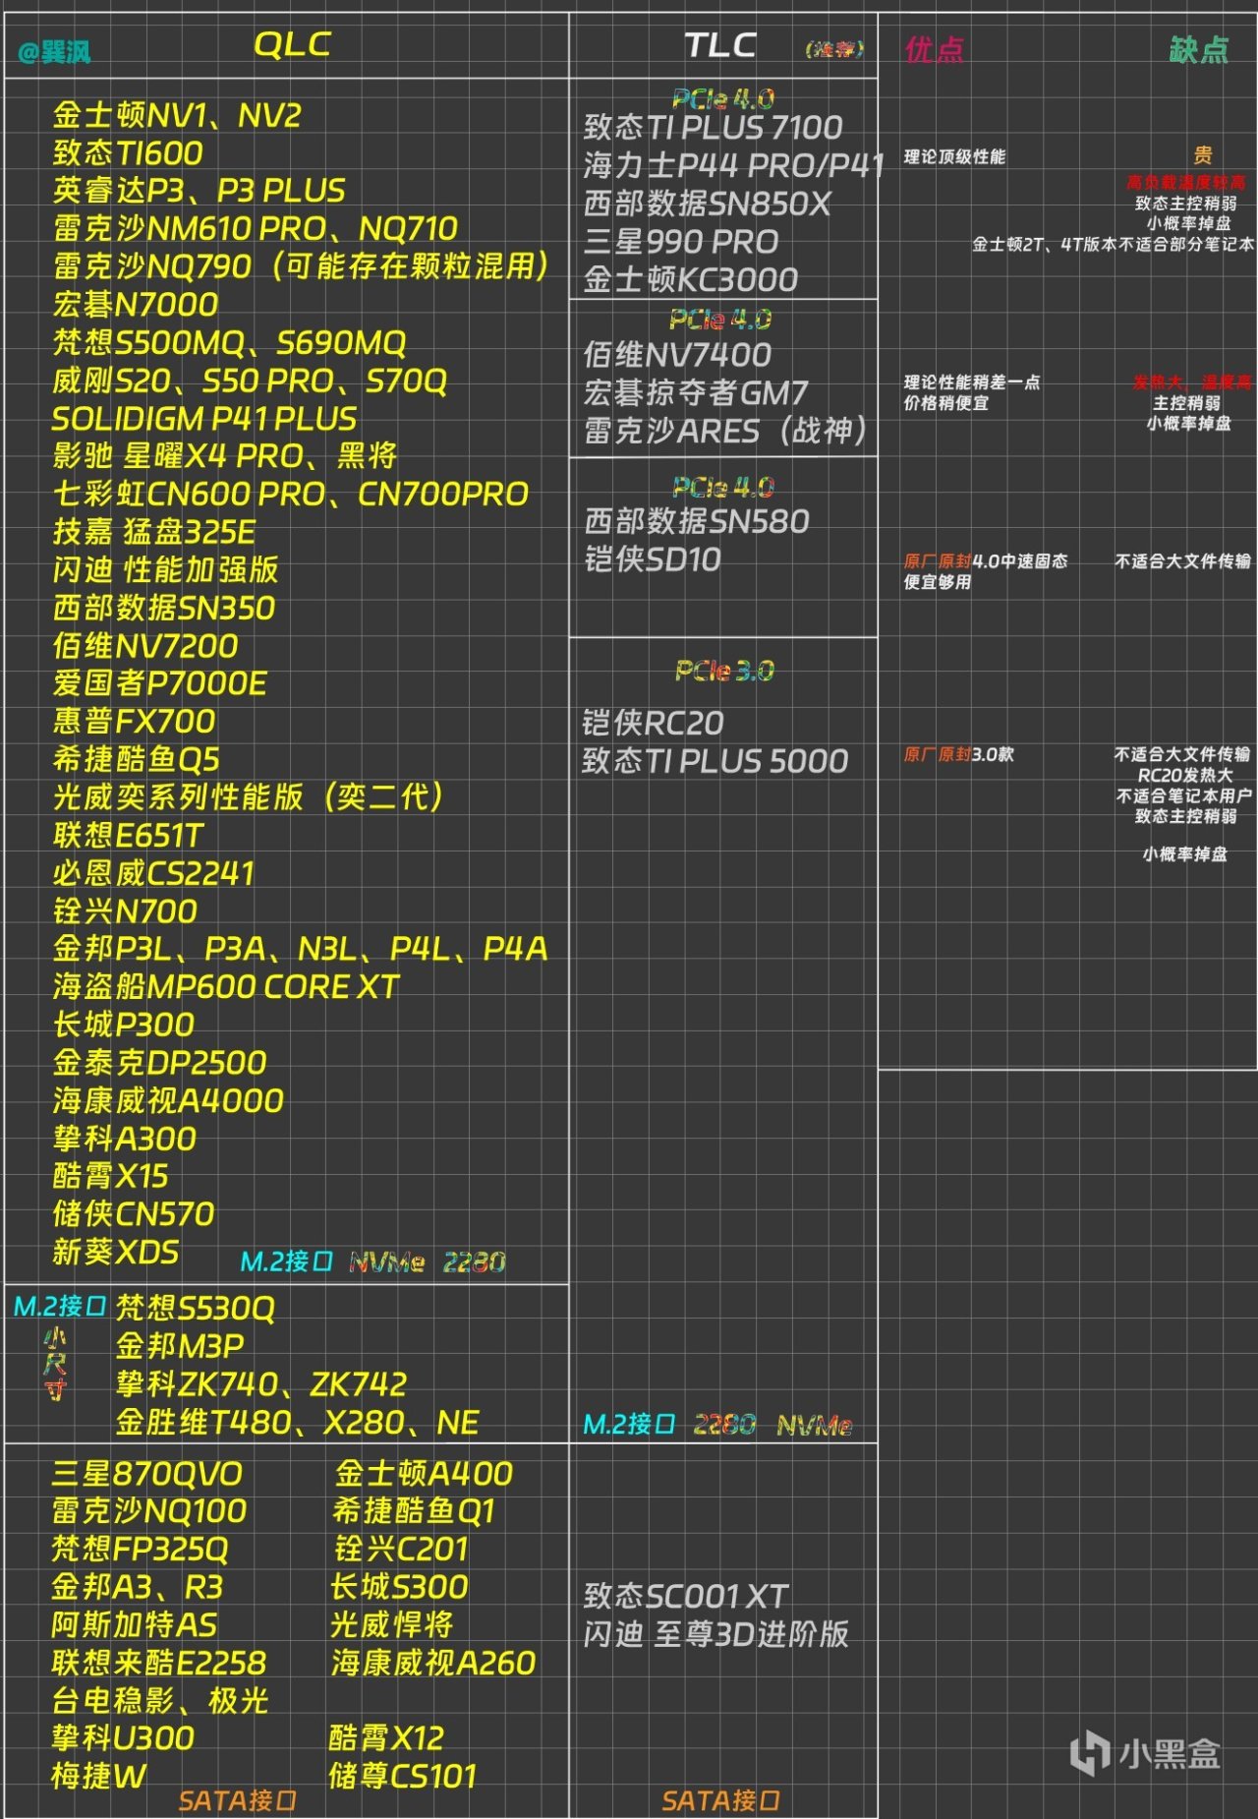This screenshot has height=1819, width=1258.
Task: Click the @巽沨 author tag
Action: (x=54, y=51)
